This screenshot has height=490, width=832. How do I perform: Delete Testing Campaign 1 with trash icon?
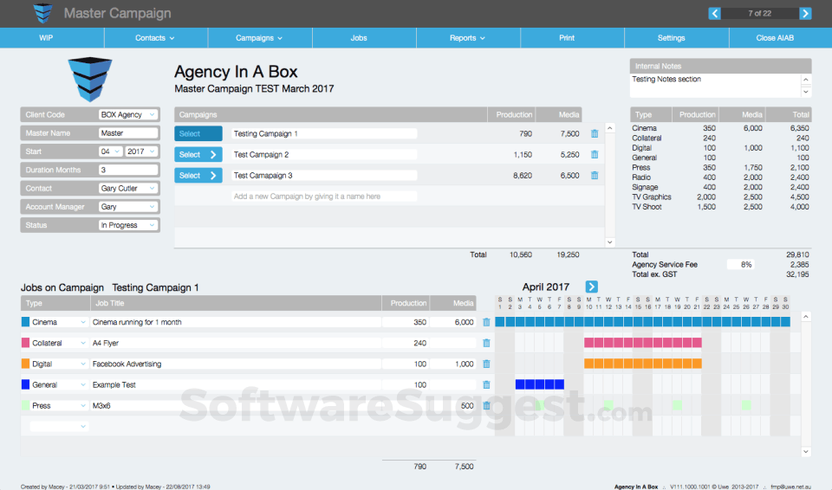(595, 133)
